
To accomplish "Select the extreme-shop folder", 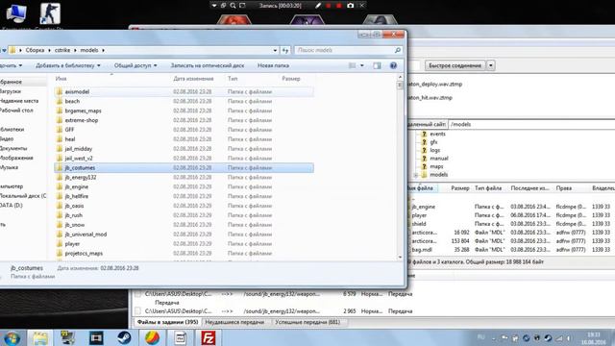I will (81, 120).
